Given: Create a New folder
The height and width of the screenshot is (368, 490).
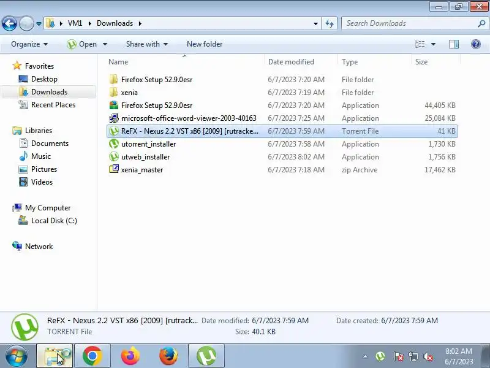Looking at the screenshot, I should click(205, 44).
